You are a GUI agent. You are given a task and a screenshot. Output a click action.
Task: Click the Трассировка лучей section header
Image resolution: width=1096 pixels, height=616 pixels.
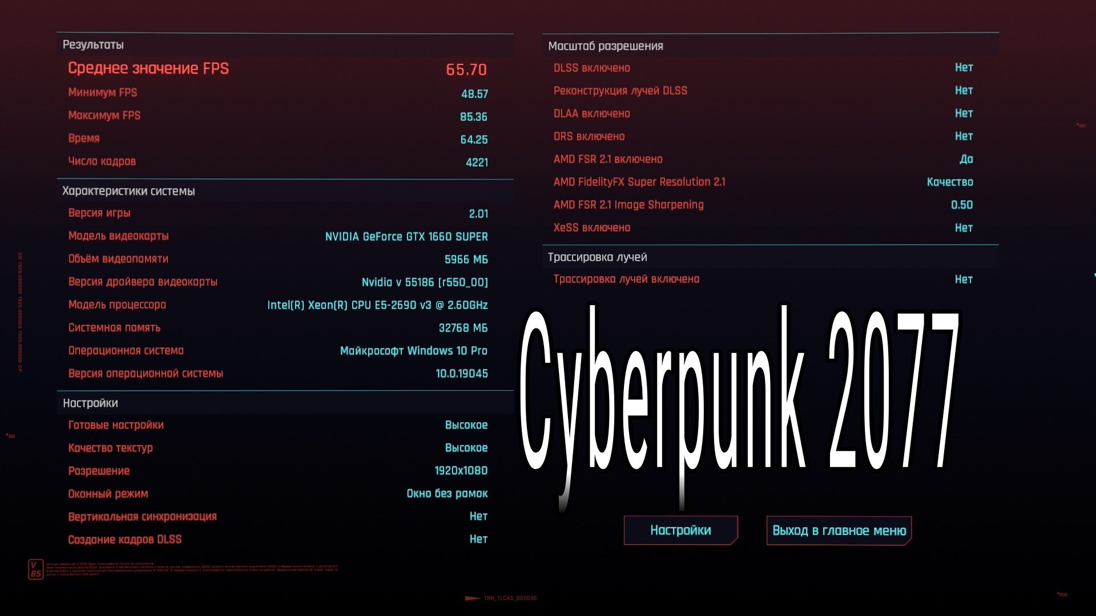click(598, 257)
